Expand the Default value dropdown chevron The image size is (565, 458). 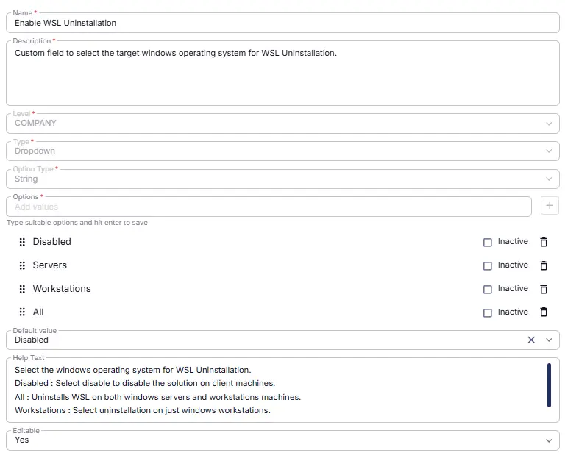click(549, 340)
